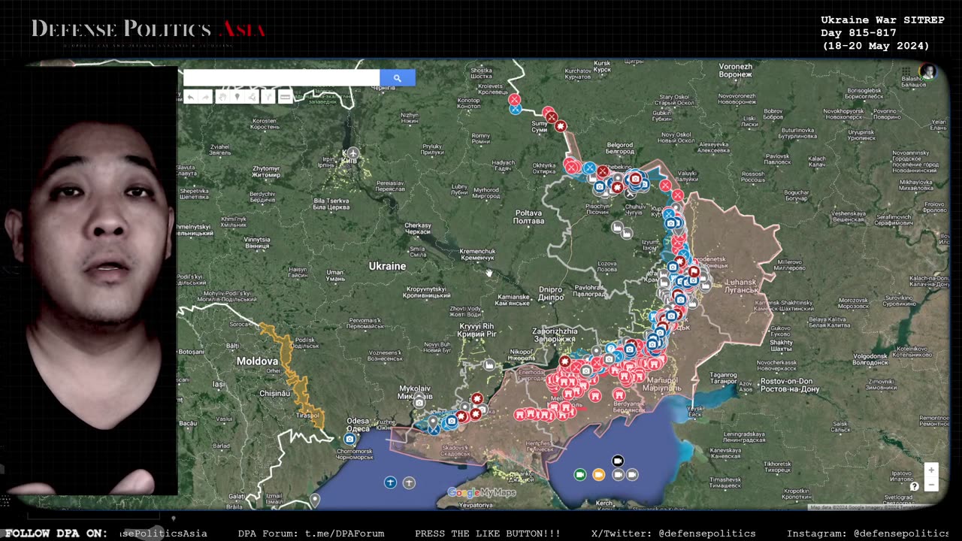Click the Chornomorsk town label
This screenshot has height=541, width=962.
(x=354, y=453)
